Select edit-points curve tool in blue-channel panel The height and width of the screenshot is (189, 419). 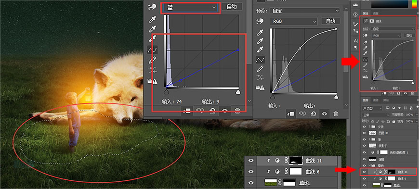click(152, 50)
